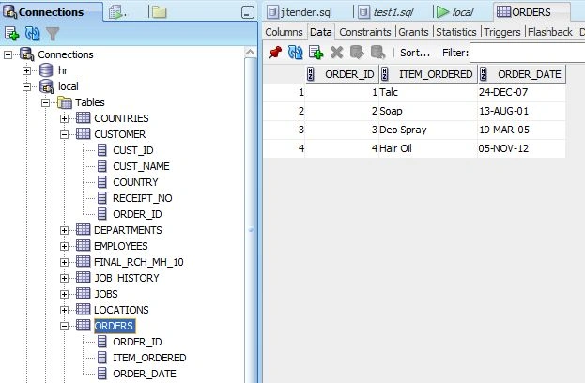Collapse the Tables folder
Viewport: 585px width, 383px height.
pyautogui.click(x=45, y=102)
